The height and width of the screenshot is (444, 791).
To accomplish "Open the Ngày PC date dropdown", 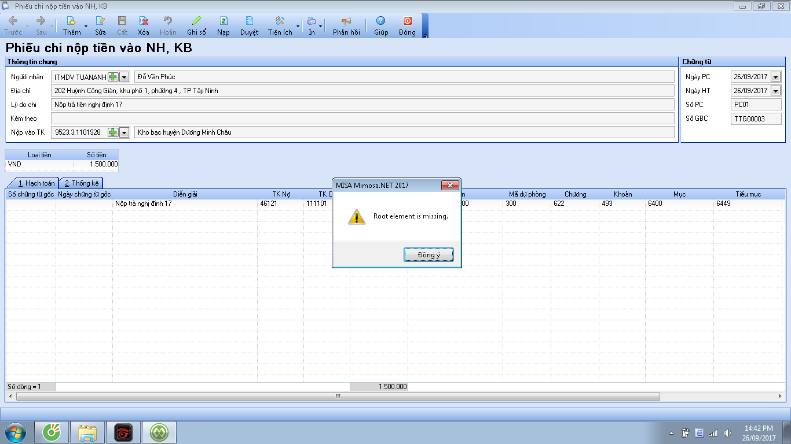I will click(776, 77).
